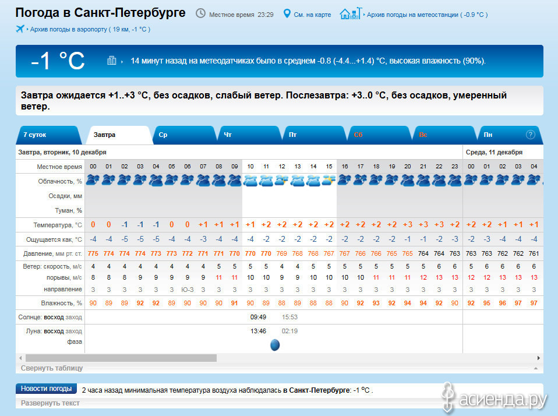This screenshot has width=558, height=416.
Task: Click sunset time 15:53
Action: [x=289, y=317]
